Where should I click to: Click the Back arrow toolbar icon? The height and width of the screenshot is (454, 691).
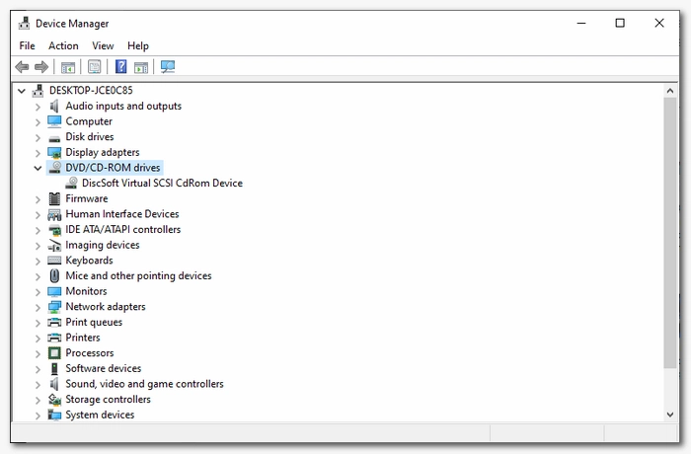[22, 67]
